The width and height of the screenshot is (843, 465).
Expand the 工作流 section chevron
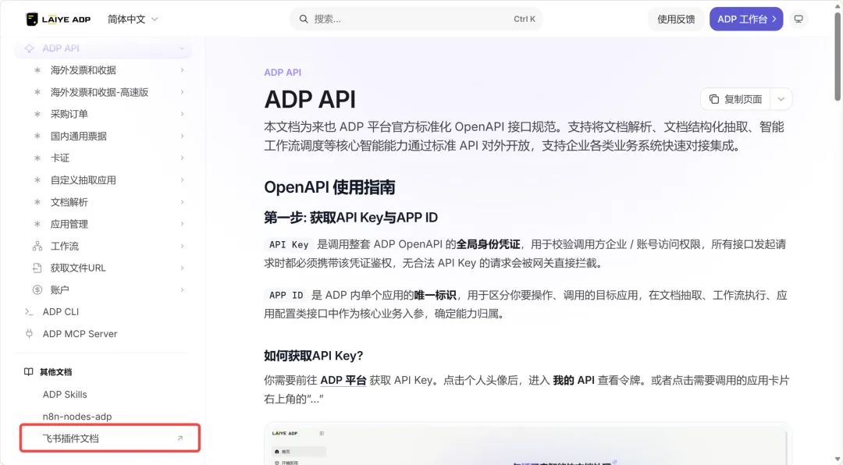point(182,247)
